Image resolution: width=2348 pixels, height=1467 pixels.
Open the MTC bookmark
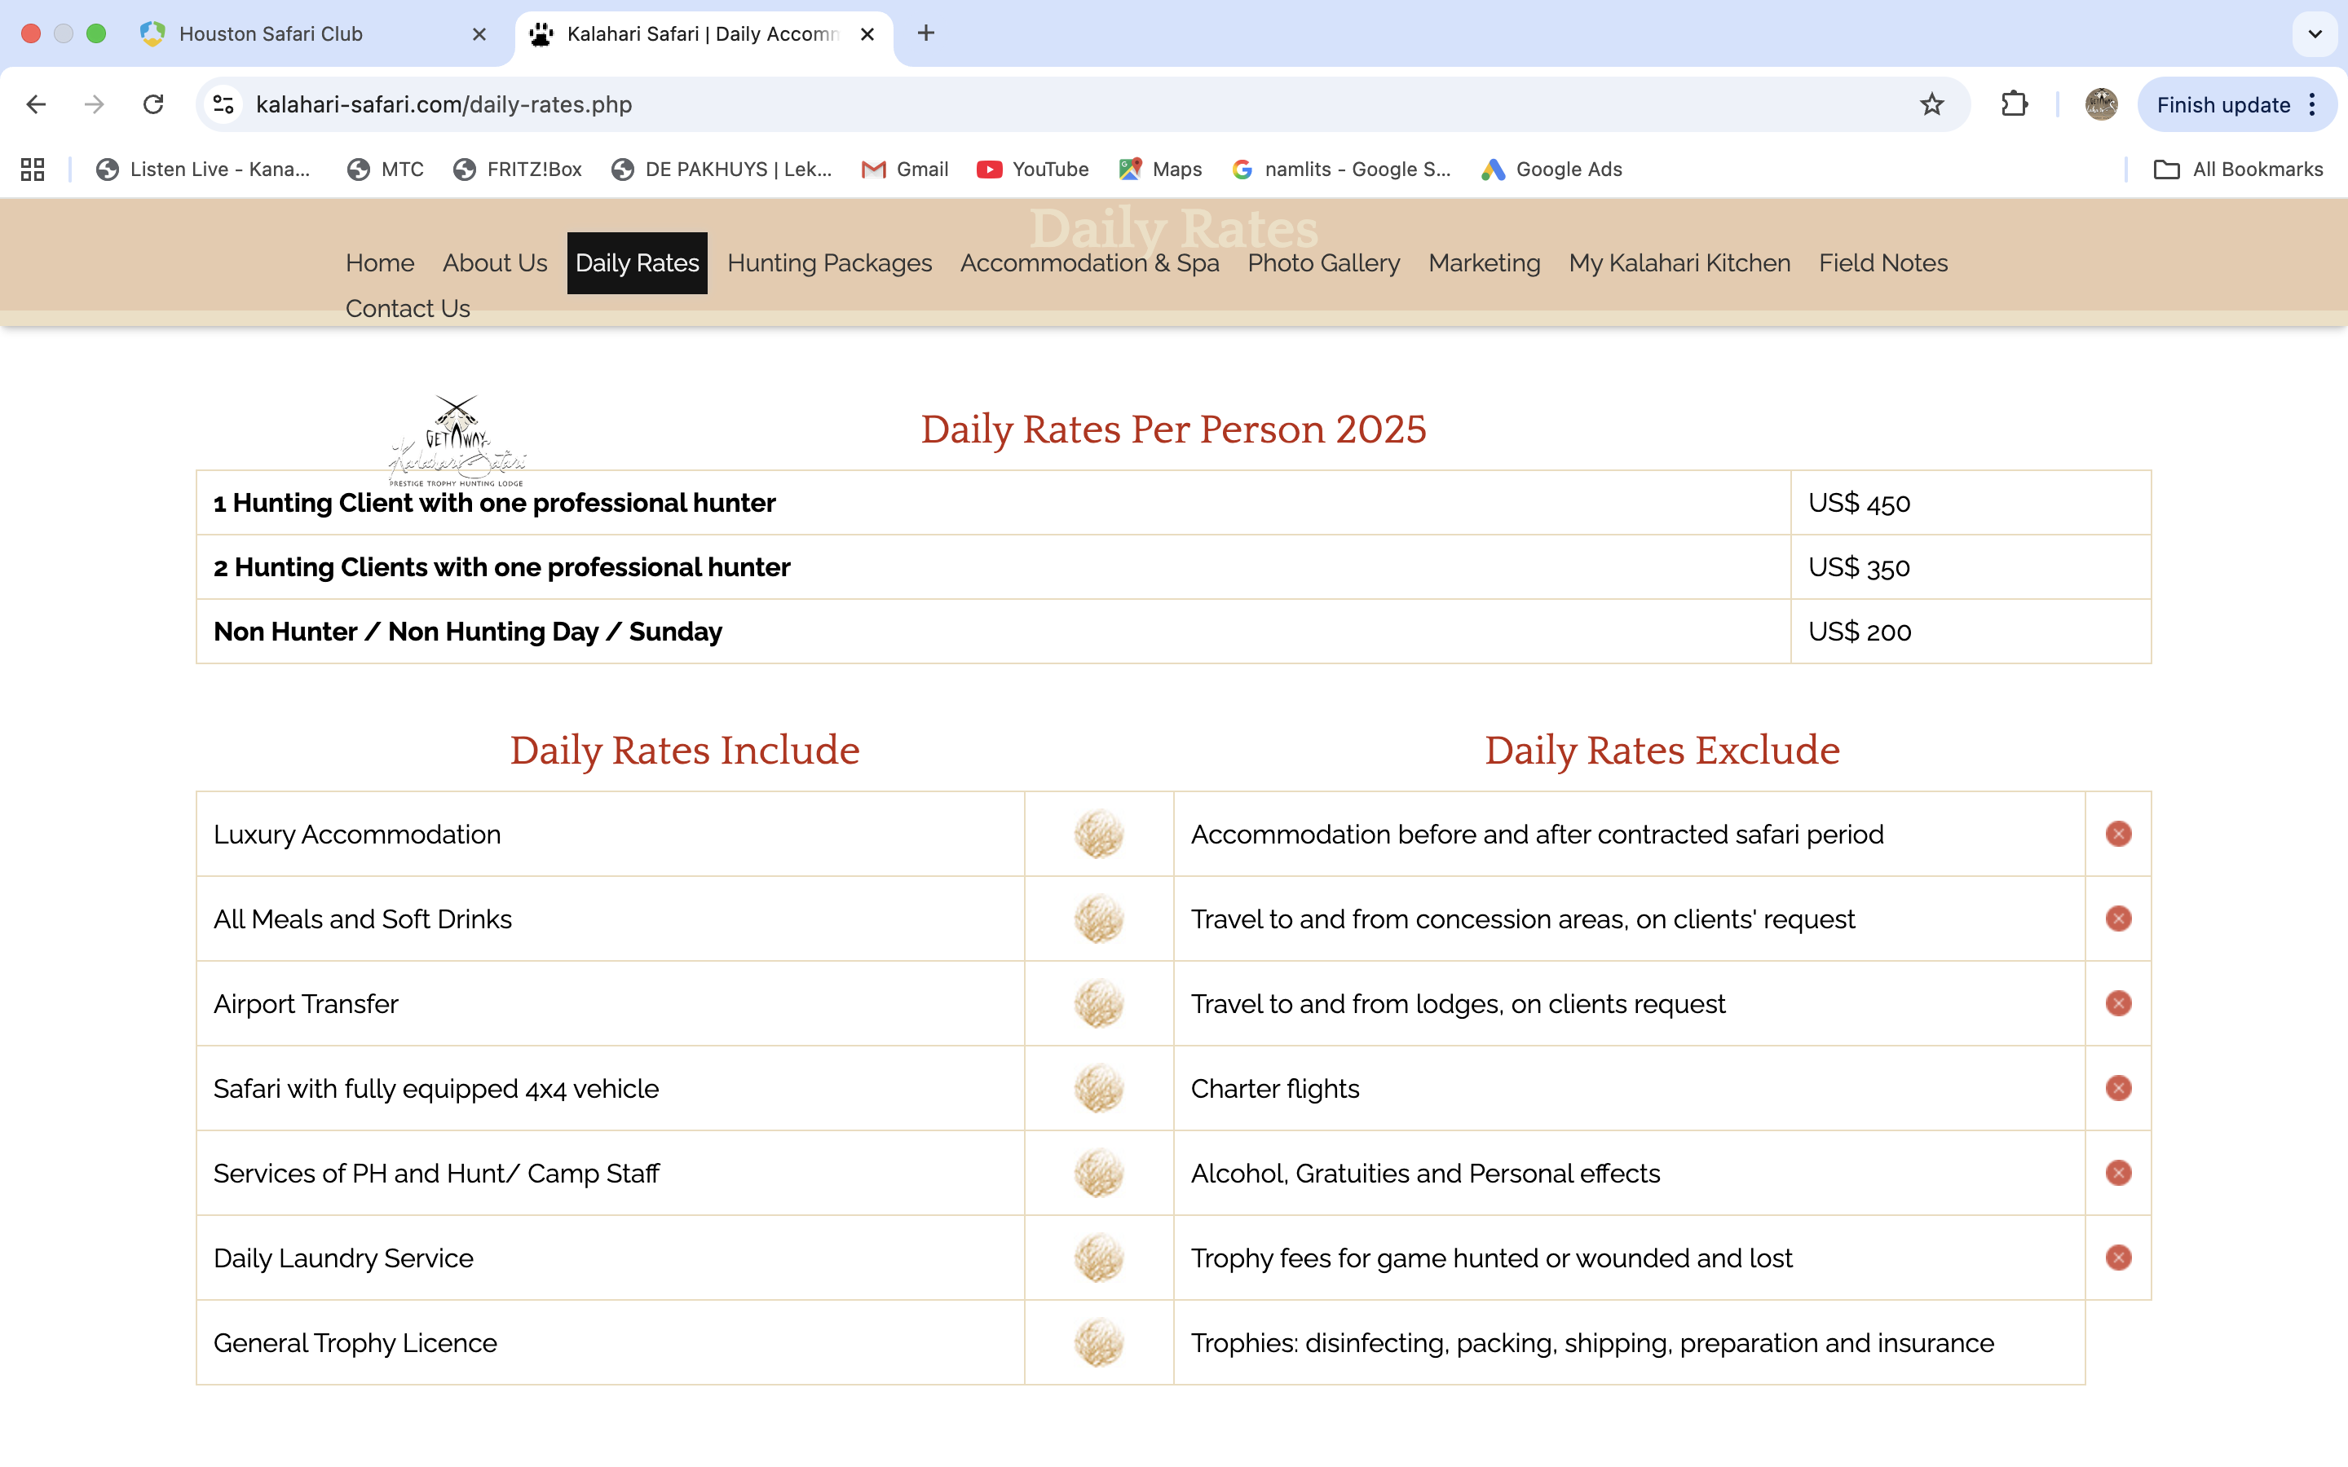pyautogui.click(x=386, y=169)
